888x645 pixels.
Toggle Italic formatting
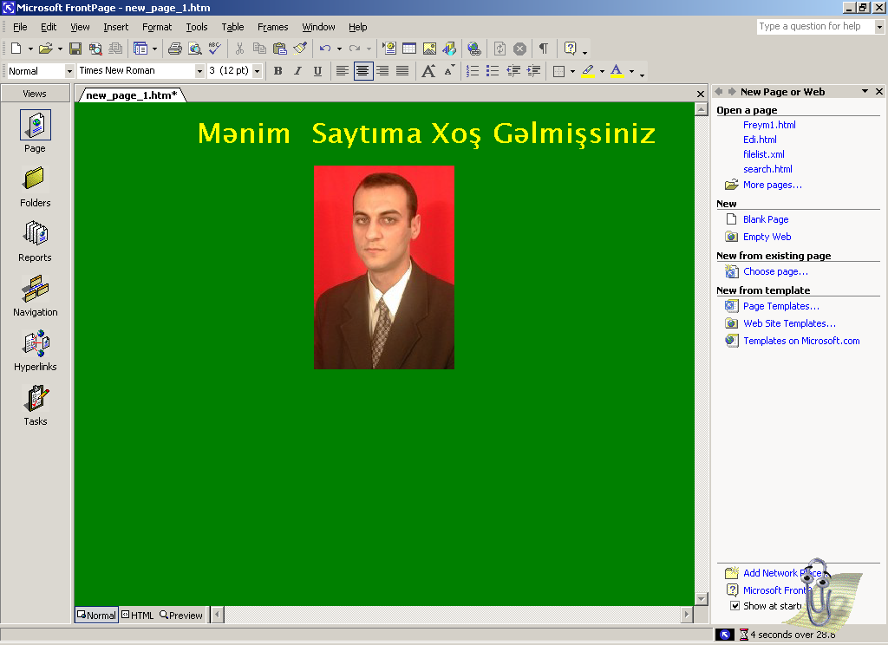[298, 71]
